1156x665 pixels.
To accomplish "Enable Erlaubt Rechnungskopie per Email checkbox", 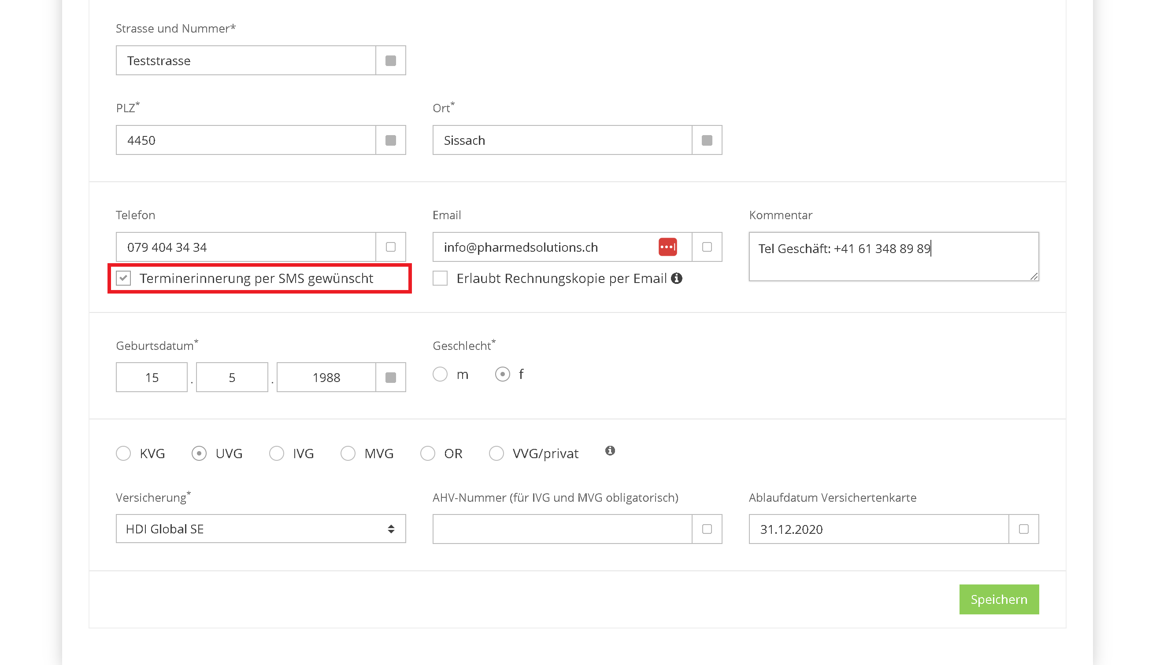I will coord(440,278).
